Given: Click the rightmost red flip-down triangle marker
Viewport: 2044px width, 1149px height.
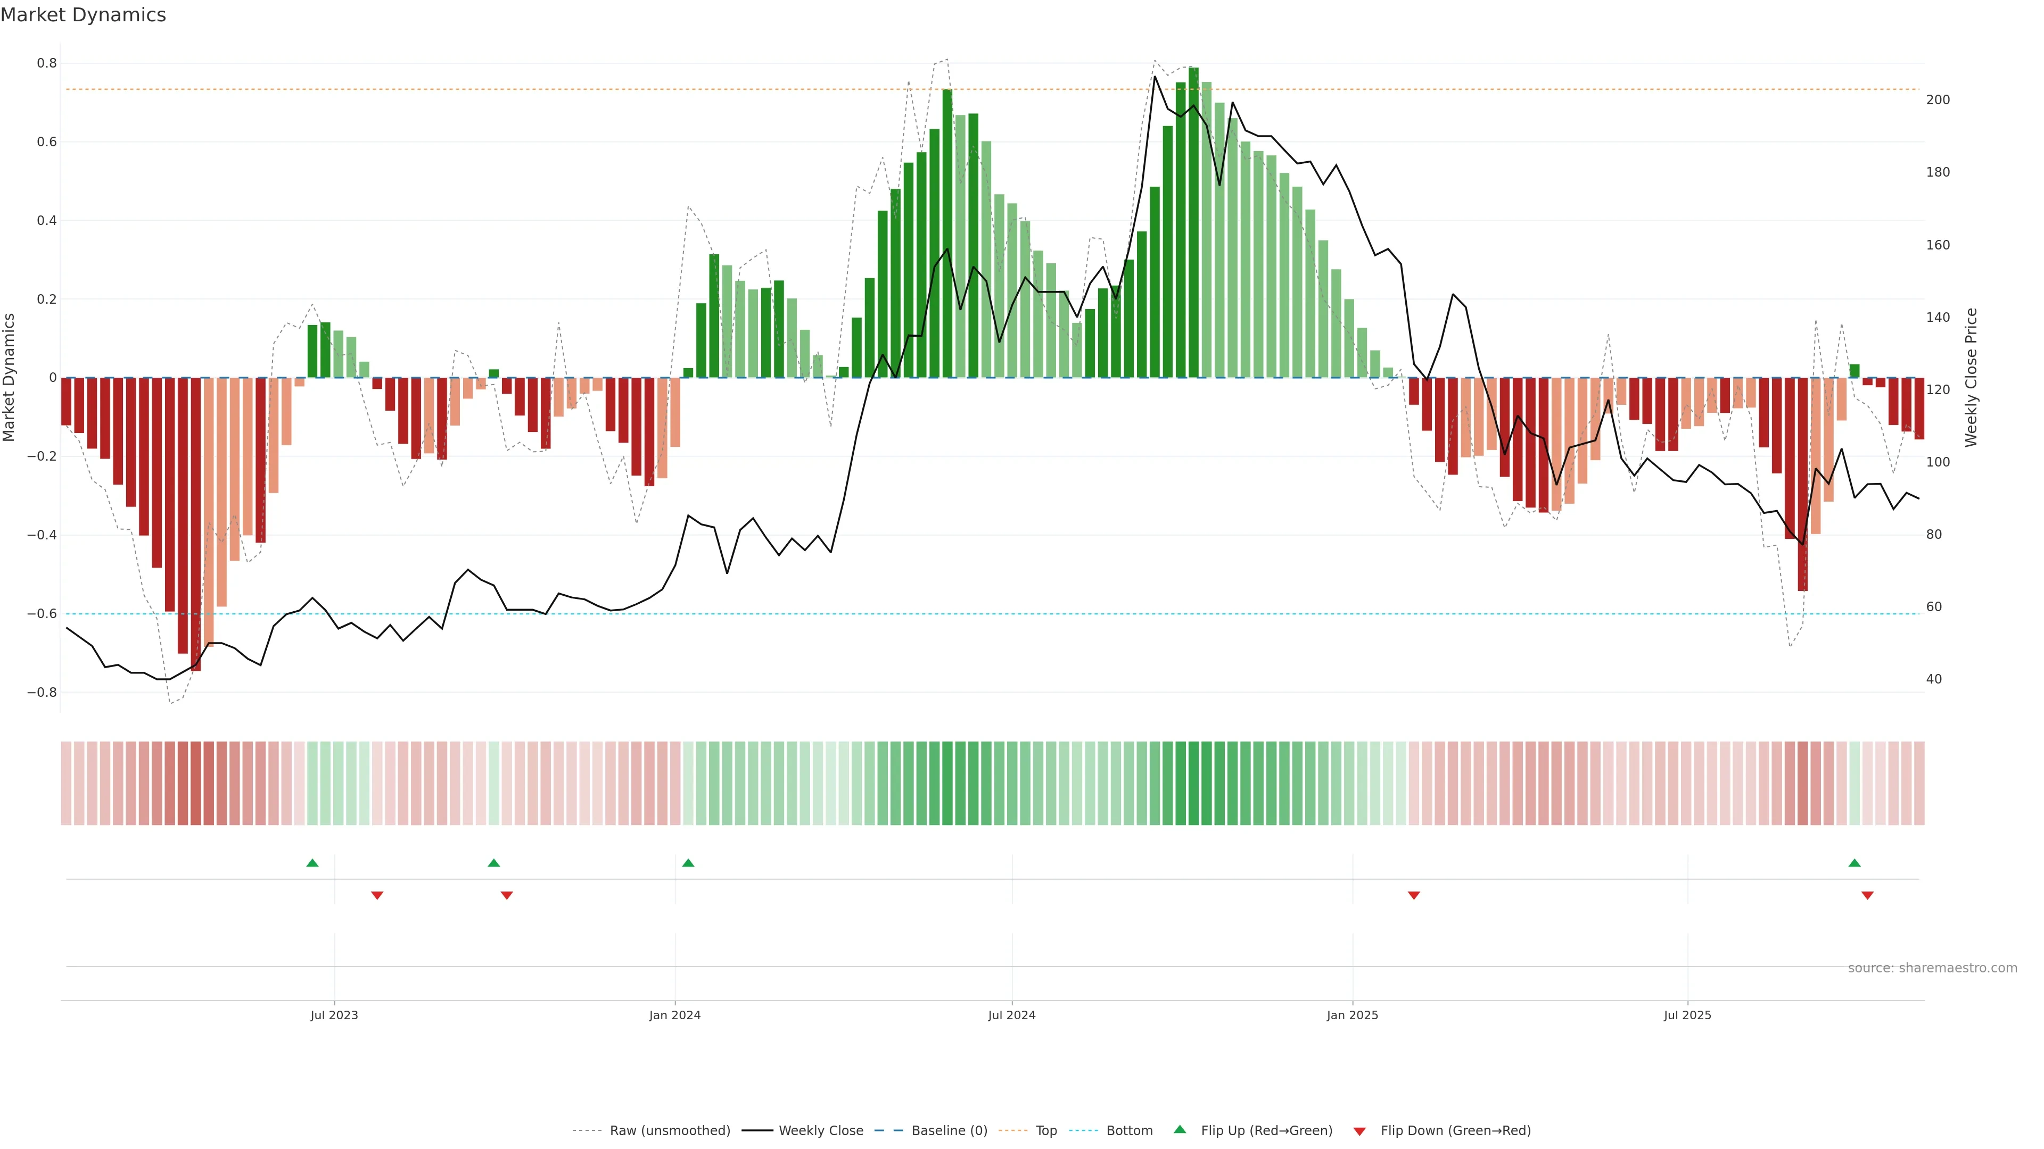Looking at the screenshot, I should pos(1868,895).
